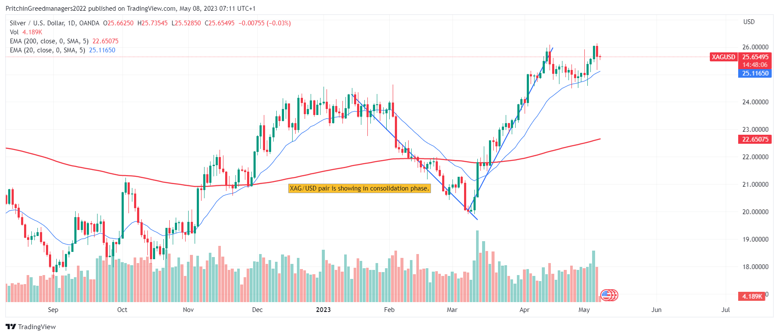
Task: Click the open value O25.66250
Action: [118, 23]
